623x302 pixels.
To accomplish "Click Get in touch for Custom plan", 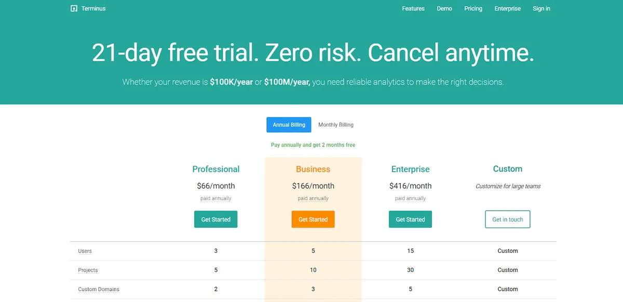I will click(x=507, y=219).
